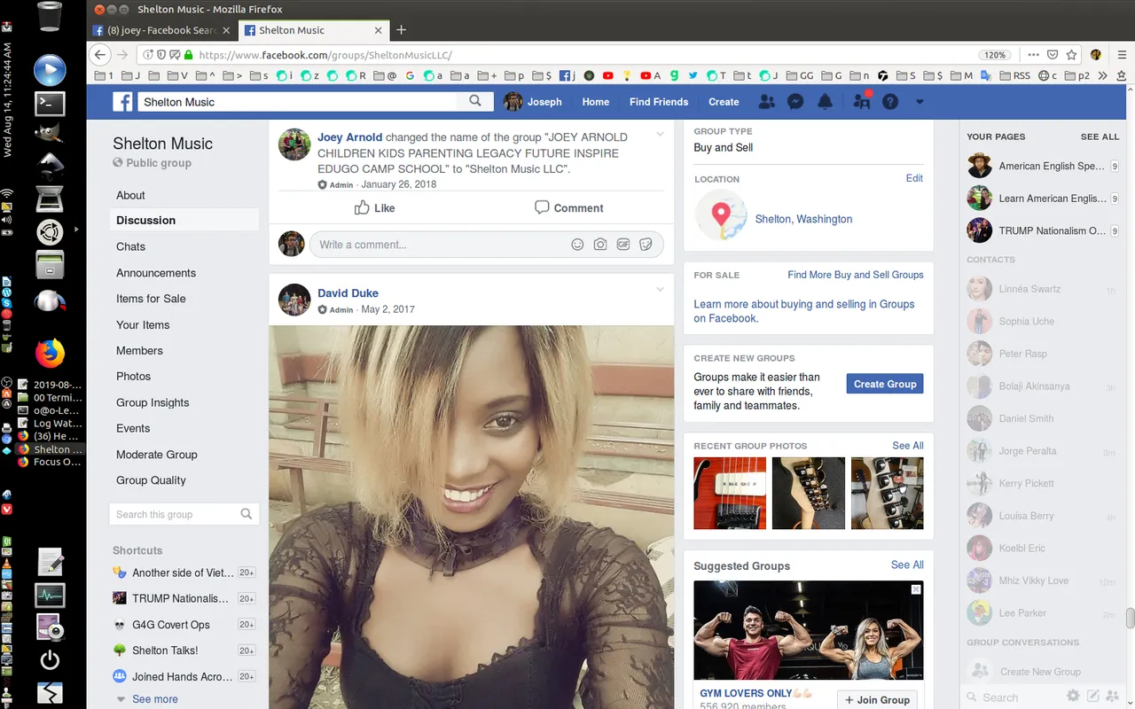Screen dimensions: 1135x709
Task: Click Find Friends in top bar
Action: coord(659,102)
